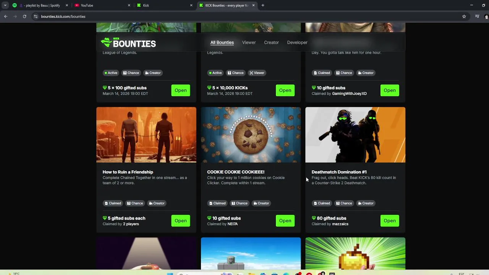Open the 5 × 10,000 KICKs bounty
The width and height of the screenshot is (489, 275).
(285, 91)
